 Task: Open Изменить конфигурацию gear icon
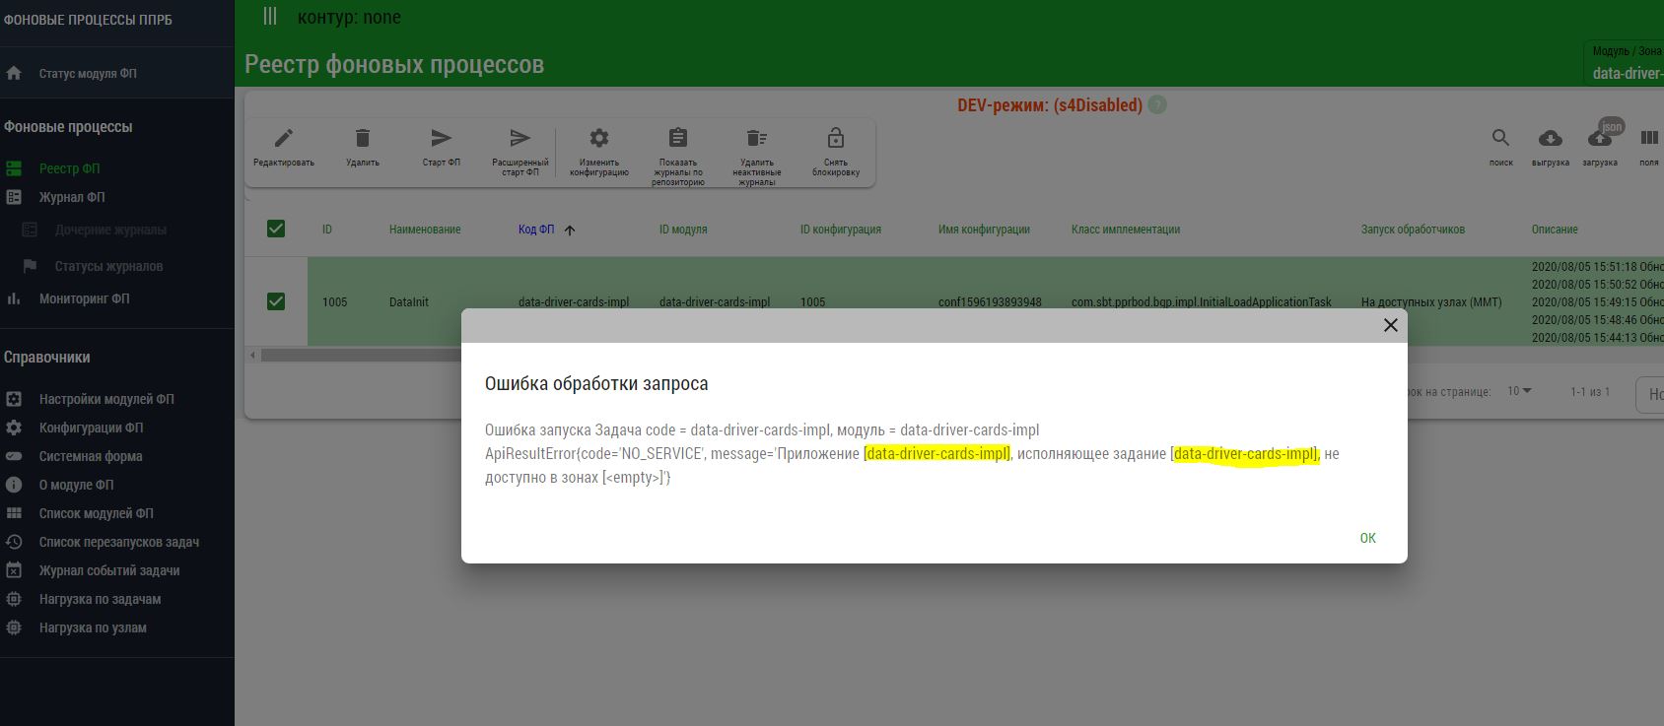[x=598, y=139]
